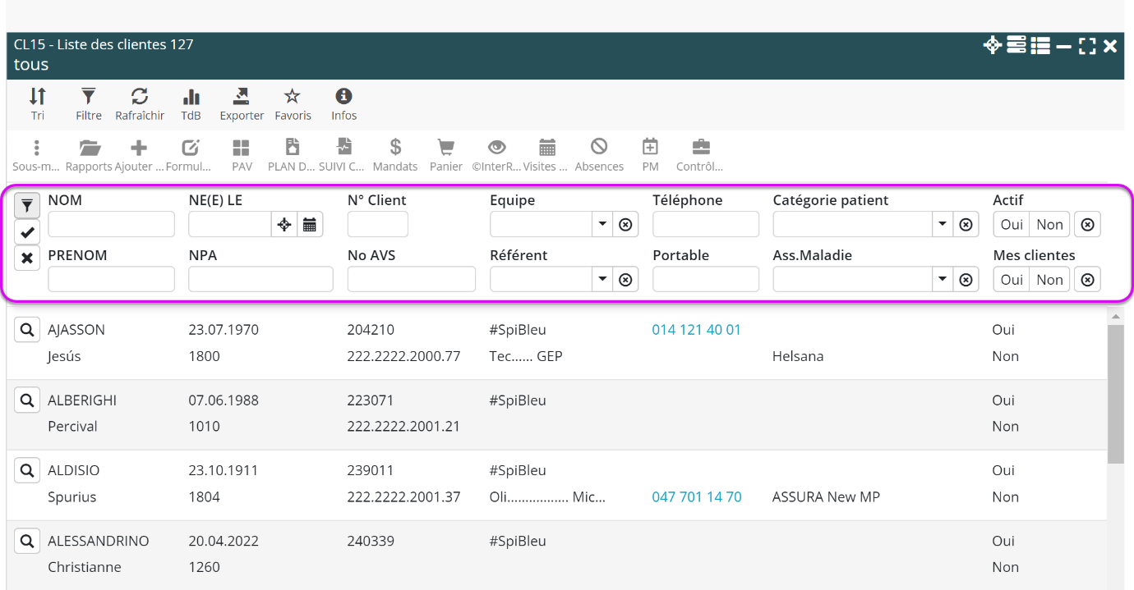Open details of client AJASSON
Screen dimensions: 1134x590
[x=27, y=330]
